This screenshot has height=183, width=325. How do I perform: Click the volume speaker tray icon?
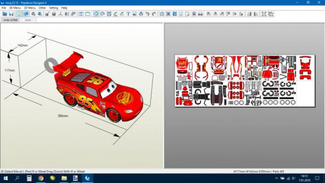[x=293, y=178]
